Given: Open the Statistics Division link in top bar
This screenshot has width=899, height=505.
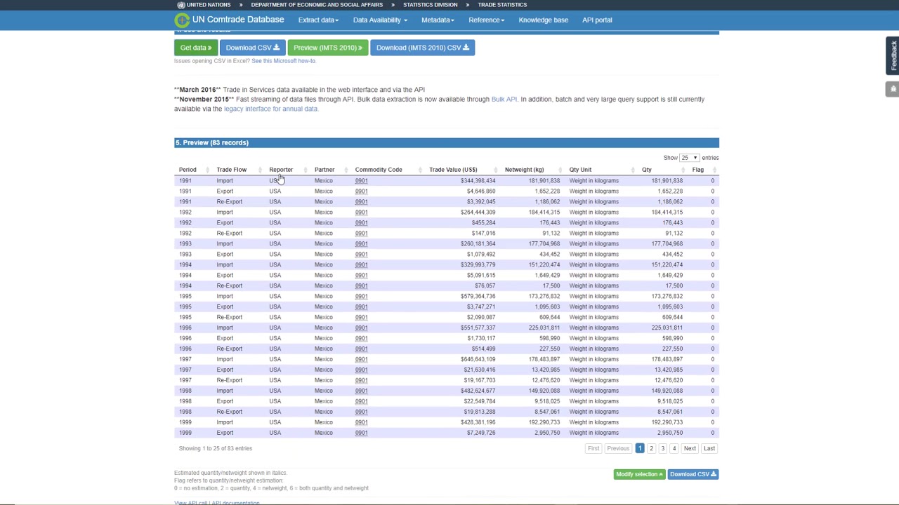Looking at the screenshot, I should pyautogui.click(x=431, y=5).
